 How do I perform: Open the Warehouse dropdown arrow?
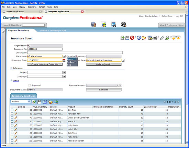click(64, 56)
